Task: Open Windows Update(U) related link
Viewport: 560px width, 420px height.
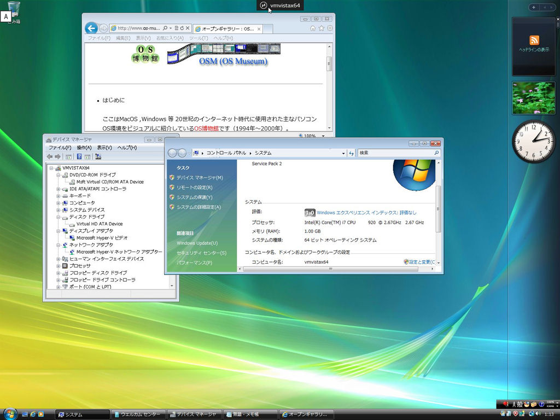Action: 197,243
